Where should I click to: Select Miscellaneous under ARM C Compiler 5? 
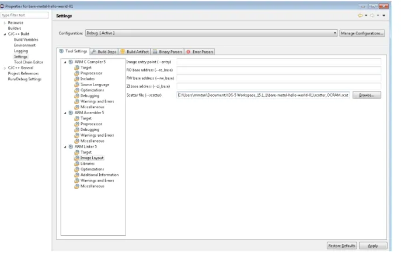[92, 107]
